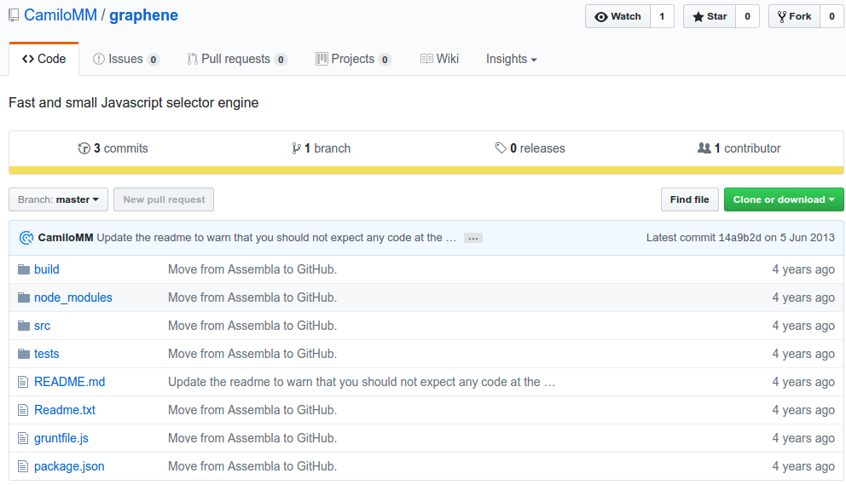Open the Branch: master dropdown
This screenshot has width=846, height=485.
coord(58,199)
